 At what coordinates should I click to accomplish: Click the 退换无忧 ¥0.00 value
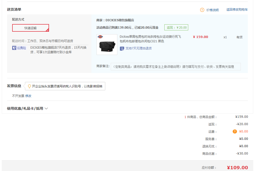click(x=244, y=146)
